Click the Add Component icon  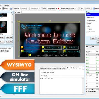(42, 9)
